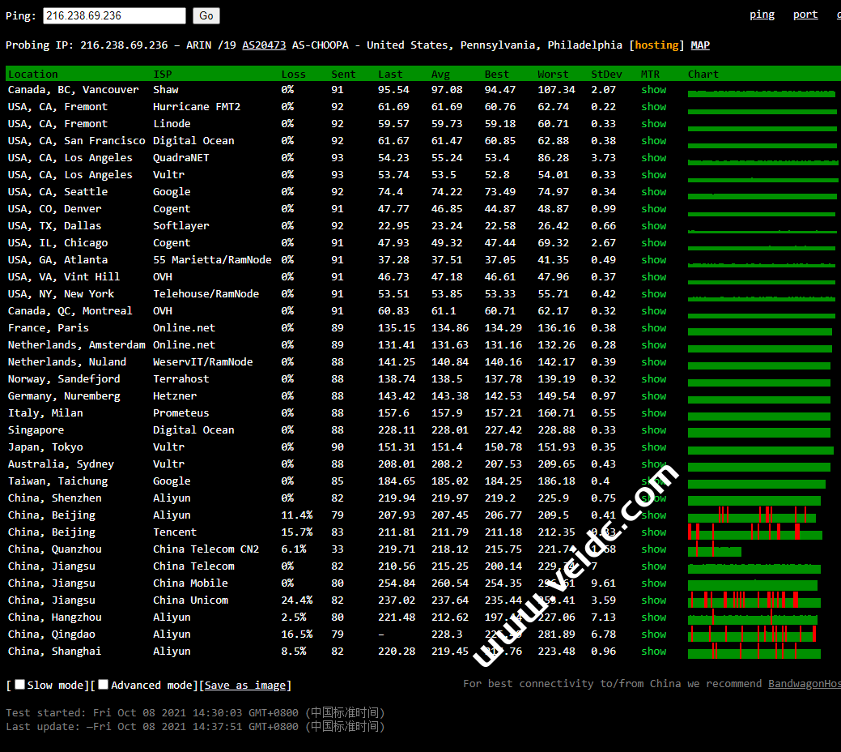Viewport: 841px width, 752px height.
Task: Open the ping tab link
Action: point(762,15)
